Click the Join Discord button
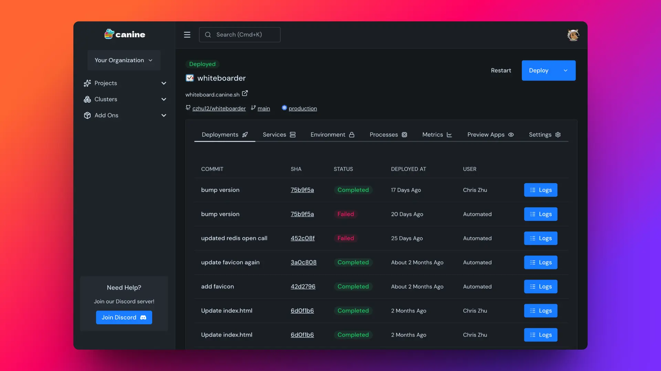This screenshot has height=371, width=661. tap(124, 317)
